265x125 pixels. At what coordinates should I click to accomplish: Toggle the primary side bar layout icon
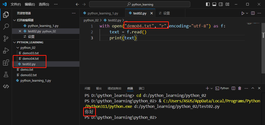tap(208, 4)
